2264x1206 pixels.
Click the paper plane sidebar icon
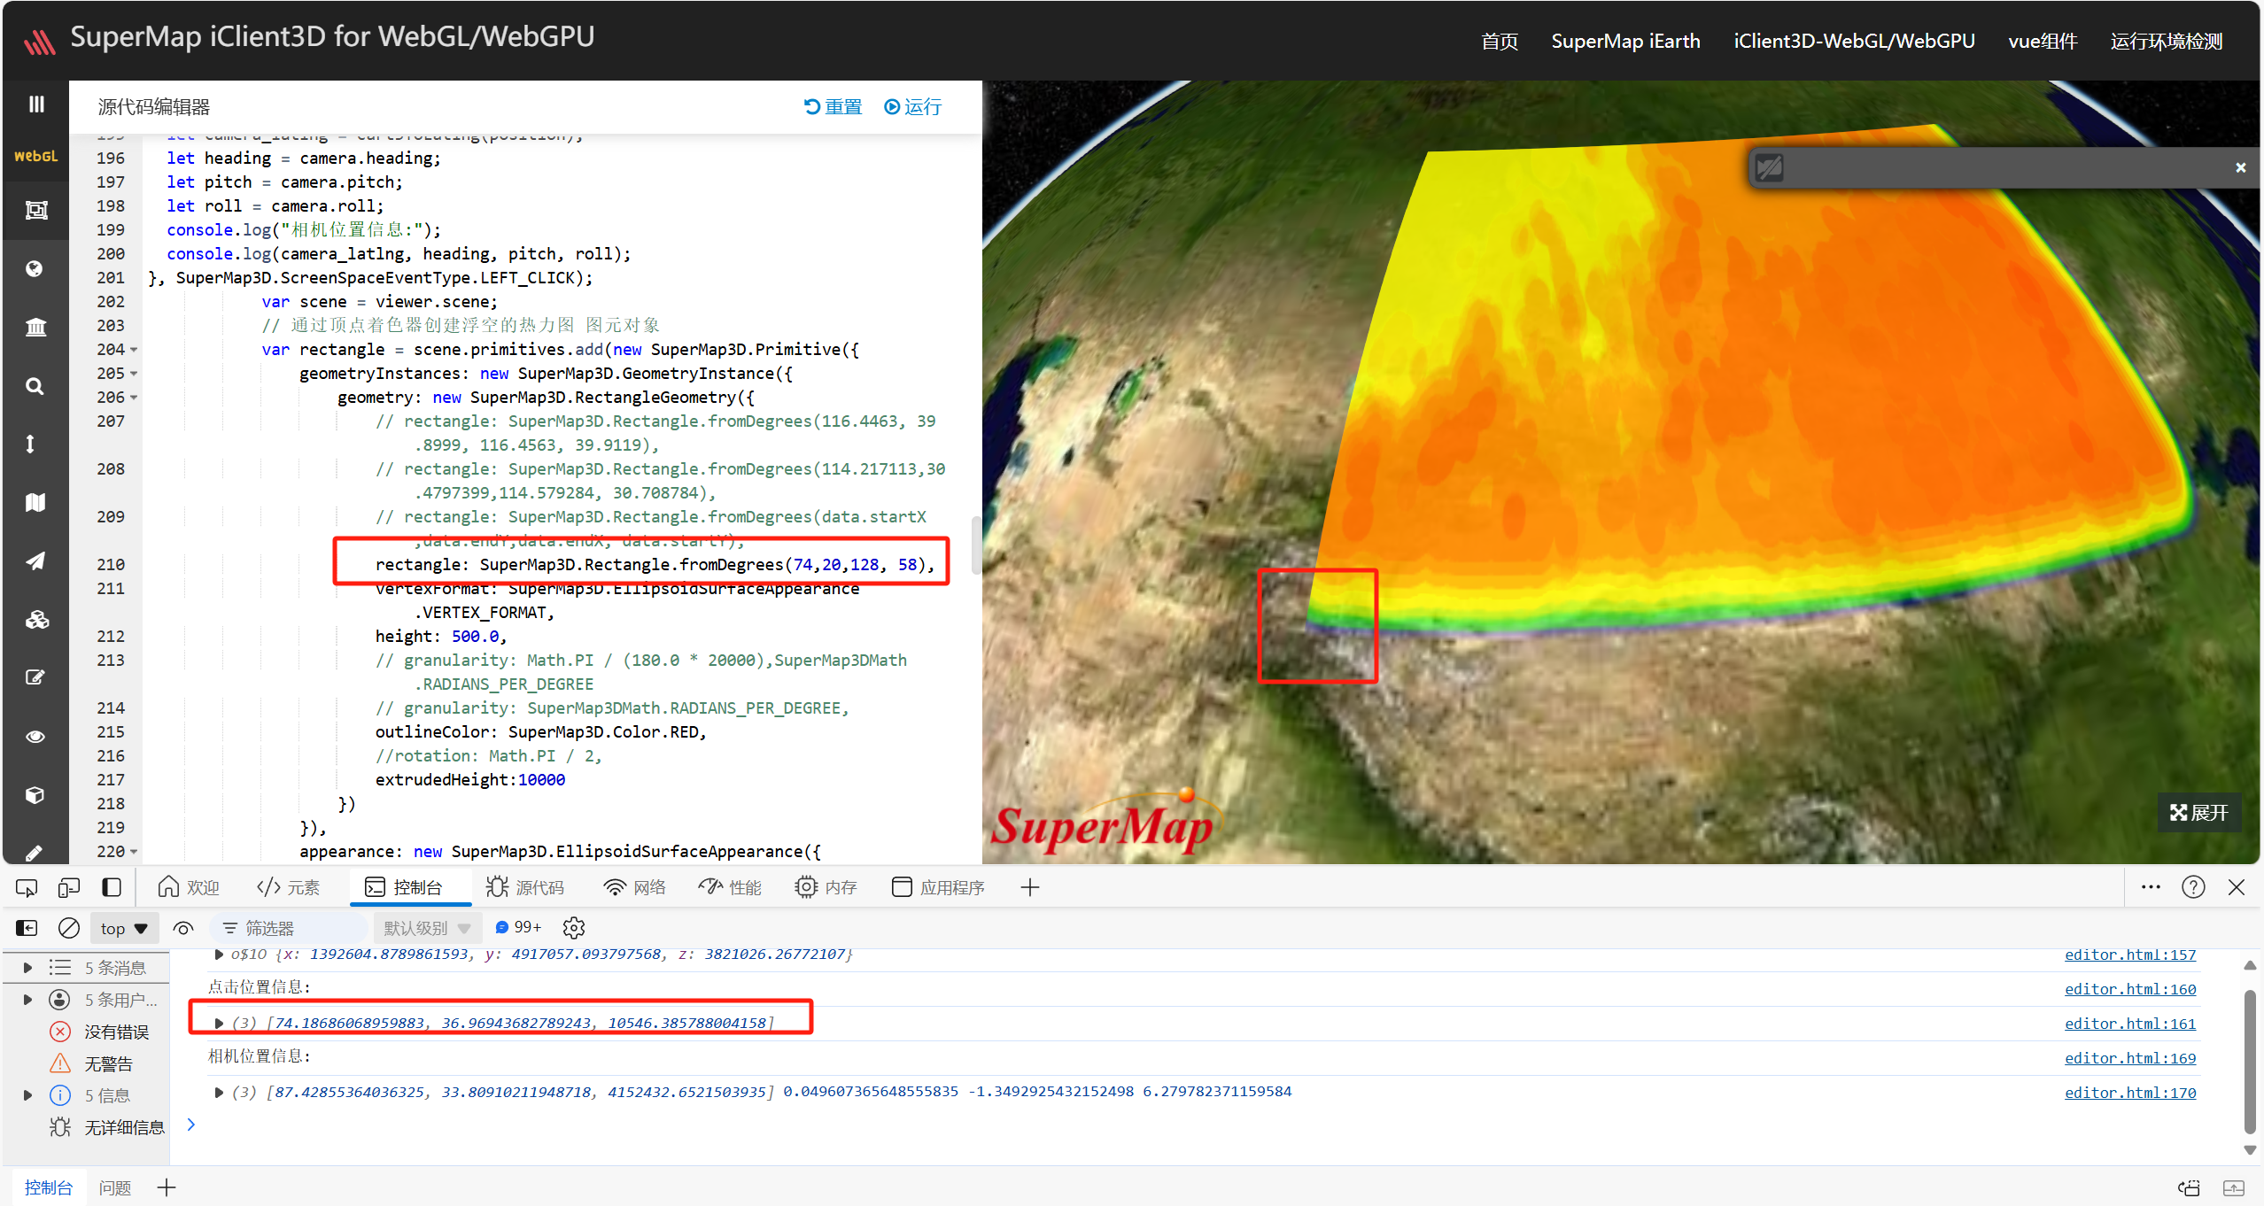click(x=35, y=561)
